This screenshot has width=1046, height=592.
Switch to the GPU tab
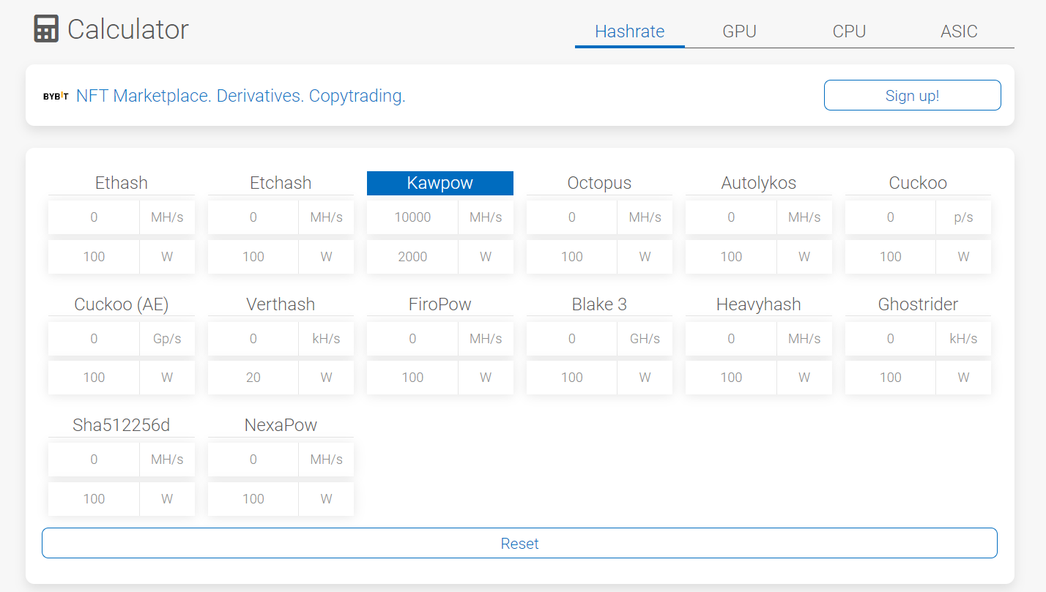[x=739, y=31]
